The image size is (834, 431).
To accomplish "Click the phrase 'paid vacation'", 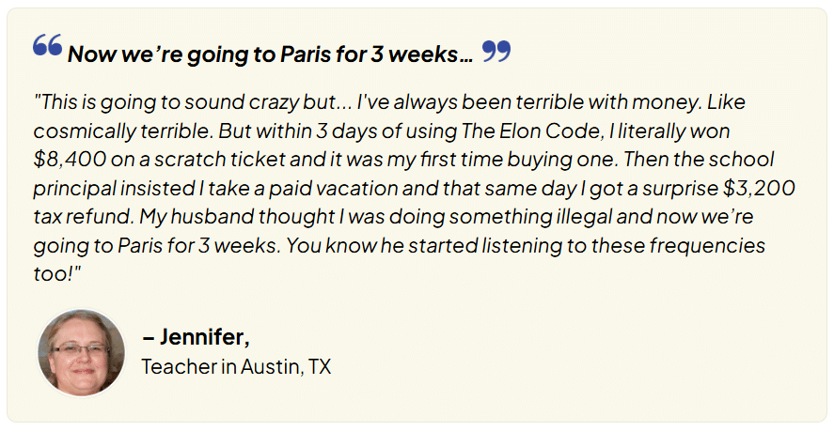I will pyautogui.click(x=326, y=188).
